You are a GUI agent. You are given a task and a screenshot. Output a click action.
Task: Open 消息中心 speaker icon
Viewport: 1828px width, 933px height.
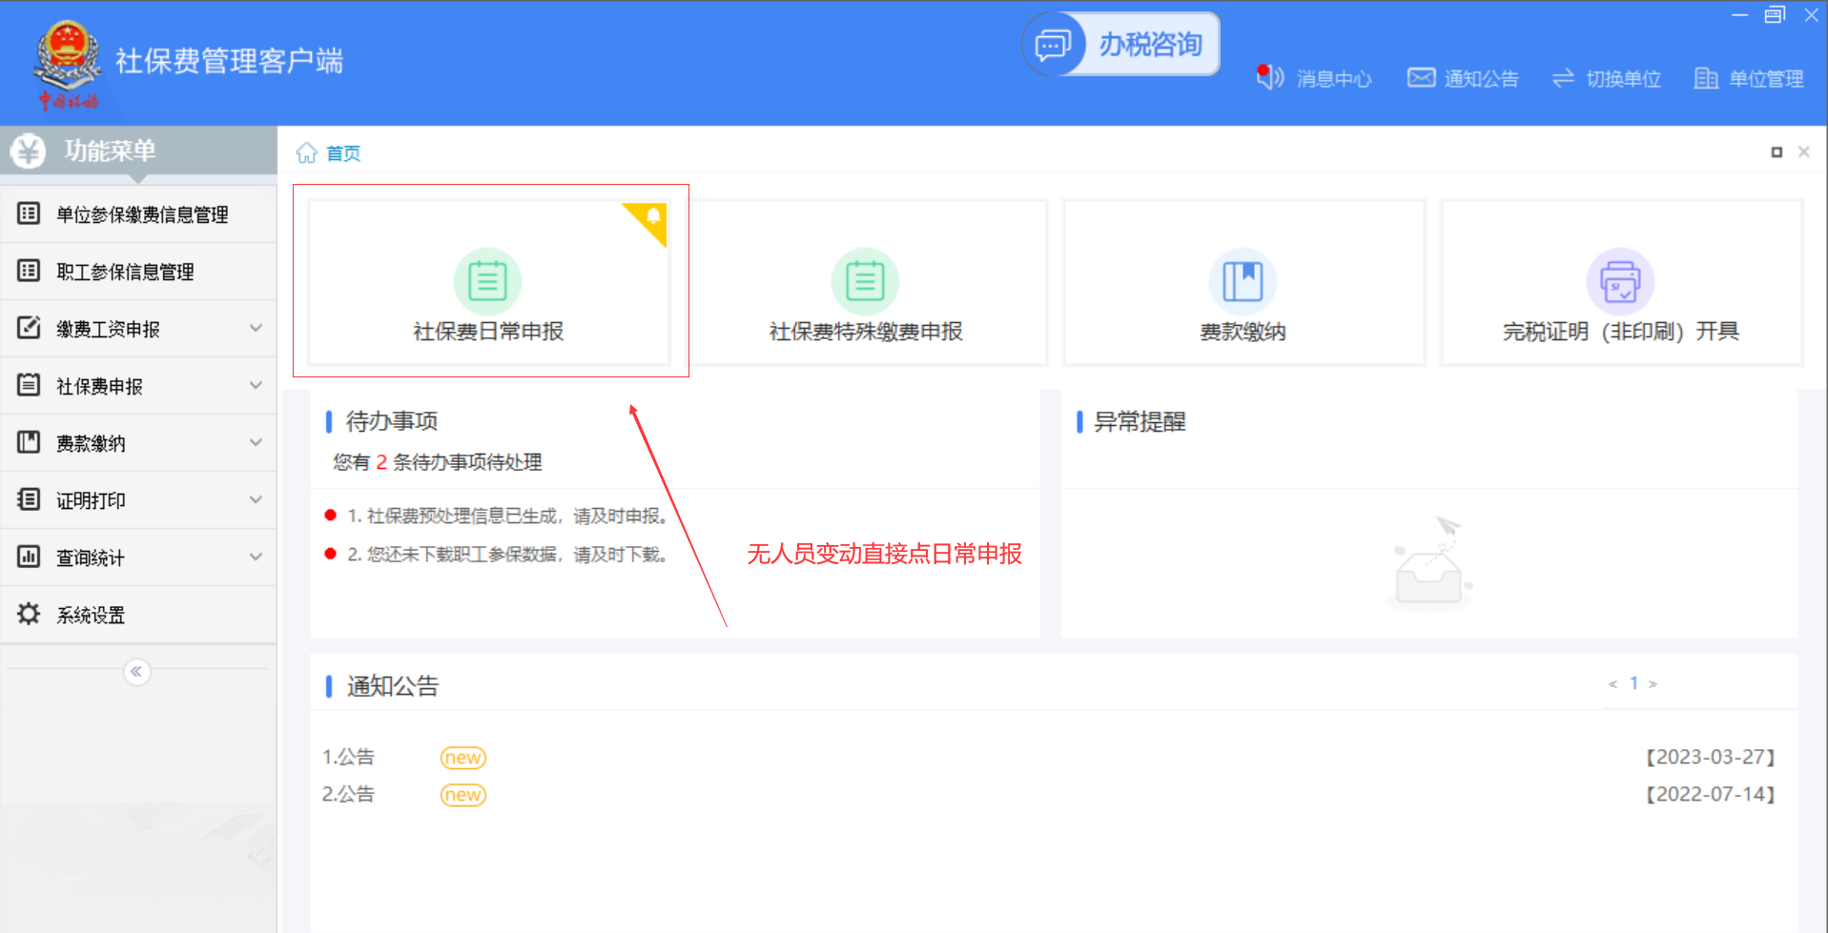click(x=1269, y=77)
